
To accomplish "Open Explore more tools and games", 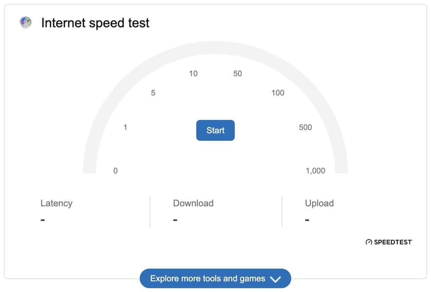I will click(x=207, y=279).
